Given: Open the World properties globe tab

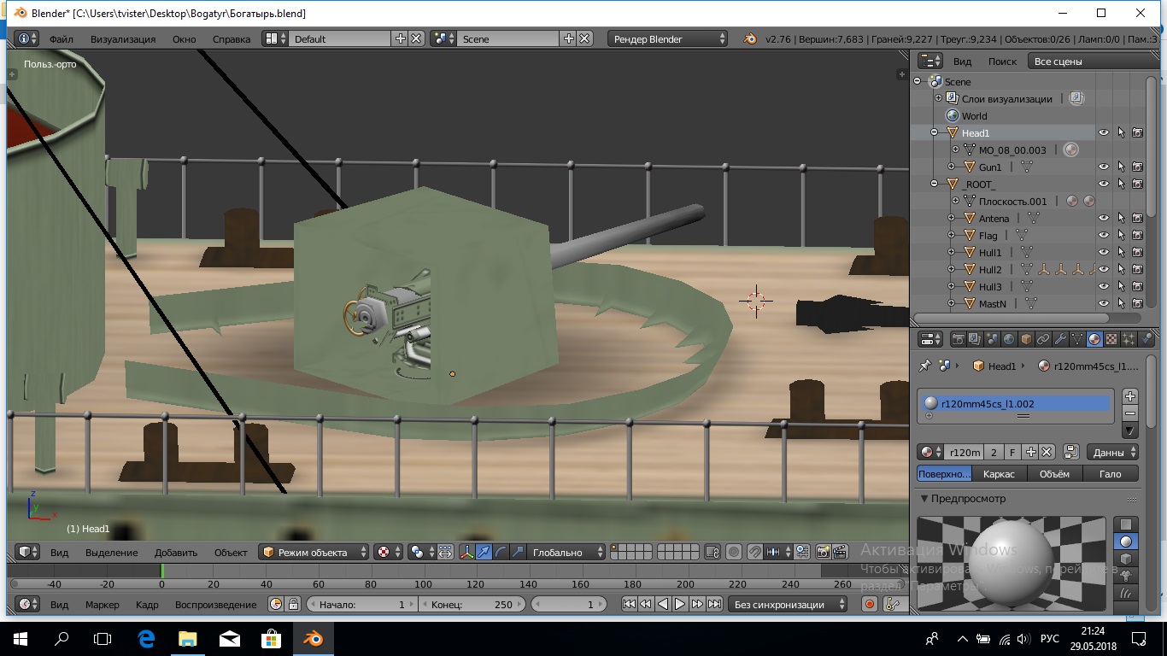Looking at the screenshot, I should (x=1010, y=339).
